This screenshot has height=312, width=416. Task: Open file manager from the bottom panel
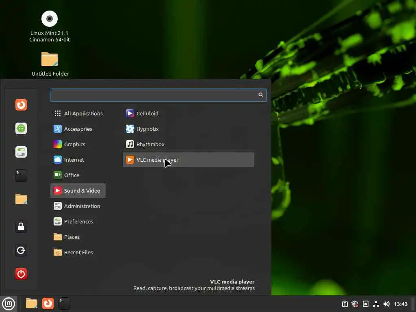point(31,303)
